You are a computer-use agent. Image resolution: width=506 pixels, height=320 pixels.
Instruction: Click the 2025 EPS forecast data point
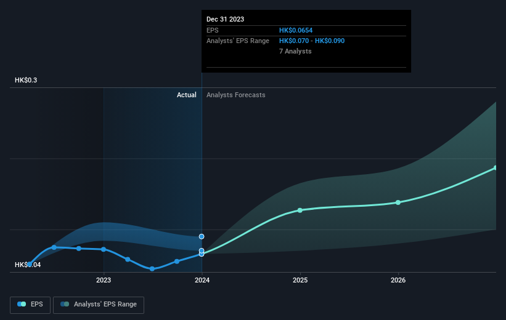coord(300,210)
